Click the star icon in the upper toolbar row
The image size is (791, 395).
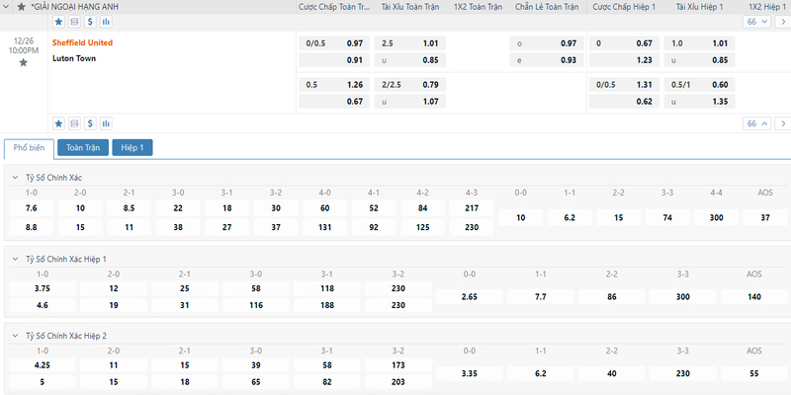pos(59,22)
